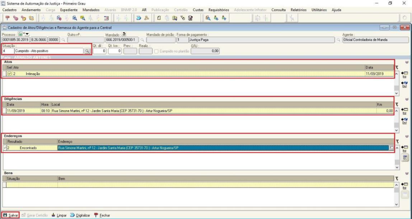Open the Agente lookup magnifier
The height and width of the screenshot is (219, 412).
(339, 40)
